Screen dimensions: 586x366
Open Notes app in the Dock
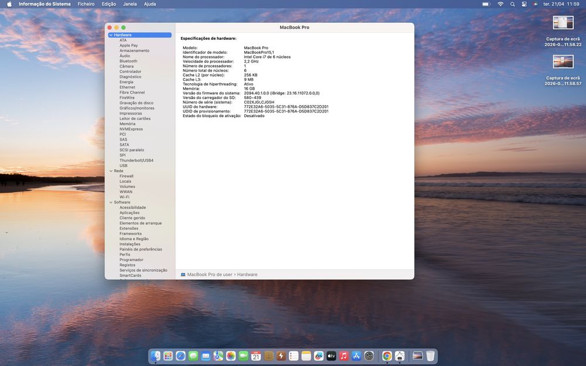[306, 356]
